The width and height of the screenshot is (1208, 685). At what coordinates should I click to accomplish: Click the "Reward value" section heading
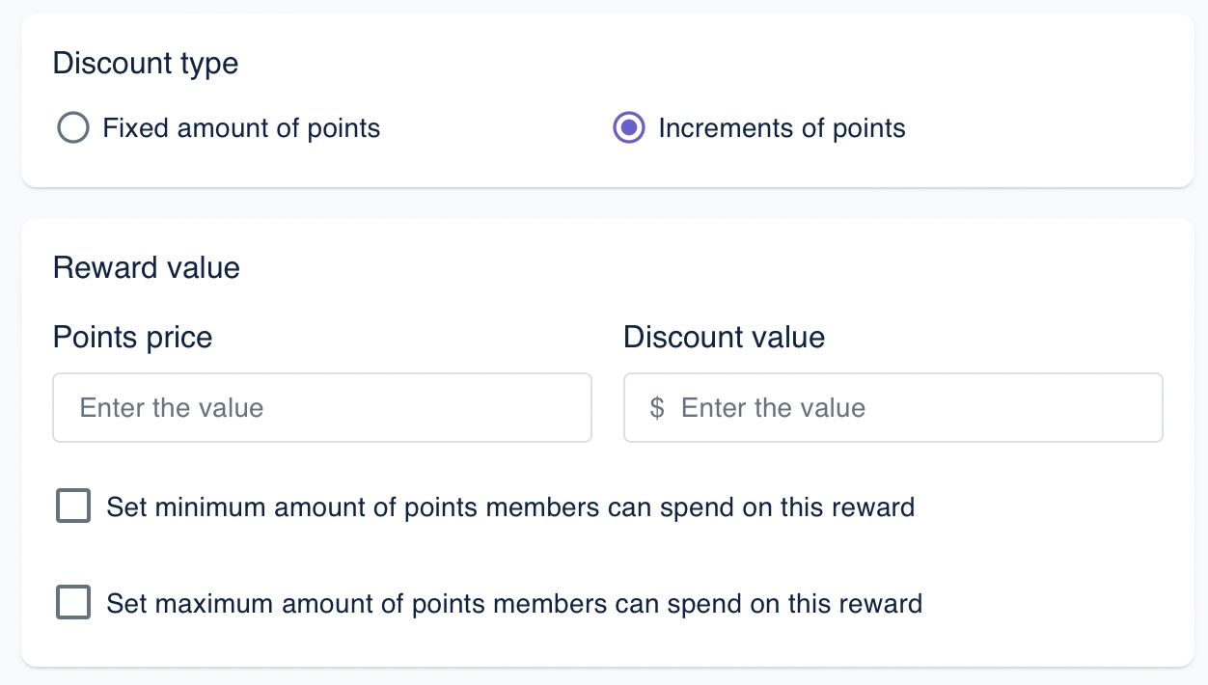tap(146, 267)
